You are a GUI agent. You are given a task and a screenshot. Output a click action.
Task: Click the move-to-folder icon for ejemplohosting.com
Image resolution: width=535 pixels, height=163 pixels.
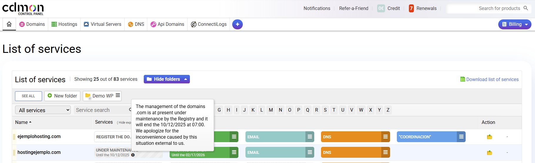[489, 137]
